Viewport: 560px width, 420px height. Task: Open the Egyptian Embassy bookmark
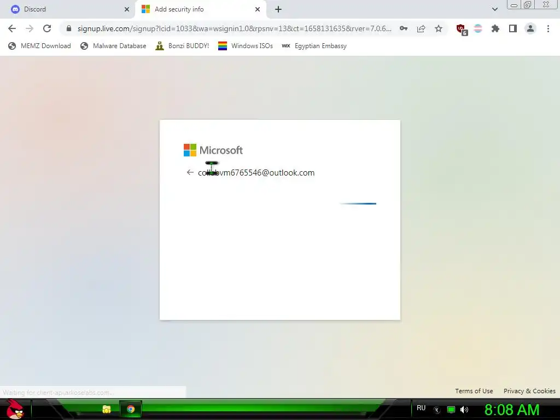(314, 46)
